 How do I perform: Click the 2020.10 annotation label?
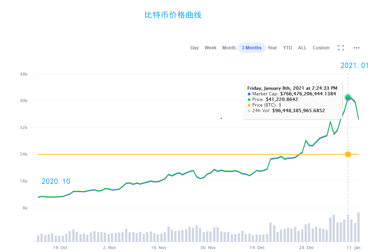56,181
